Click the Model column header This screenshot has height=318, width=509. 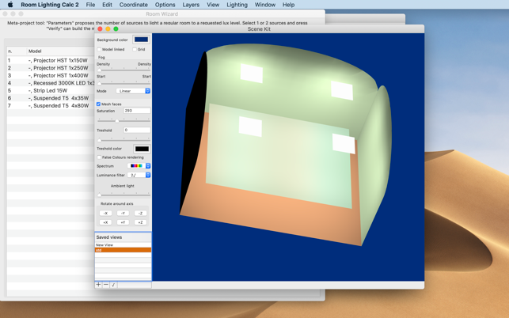tap(61, 51)
